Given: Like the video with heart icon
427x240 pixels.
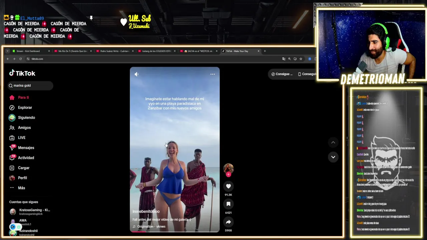Looking at the screenshot, I should coord(228,186).
